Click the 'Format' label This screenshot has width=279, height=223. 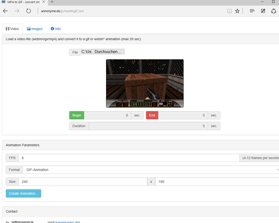14,170
